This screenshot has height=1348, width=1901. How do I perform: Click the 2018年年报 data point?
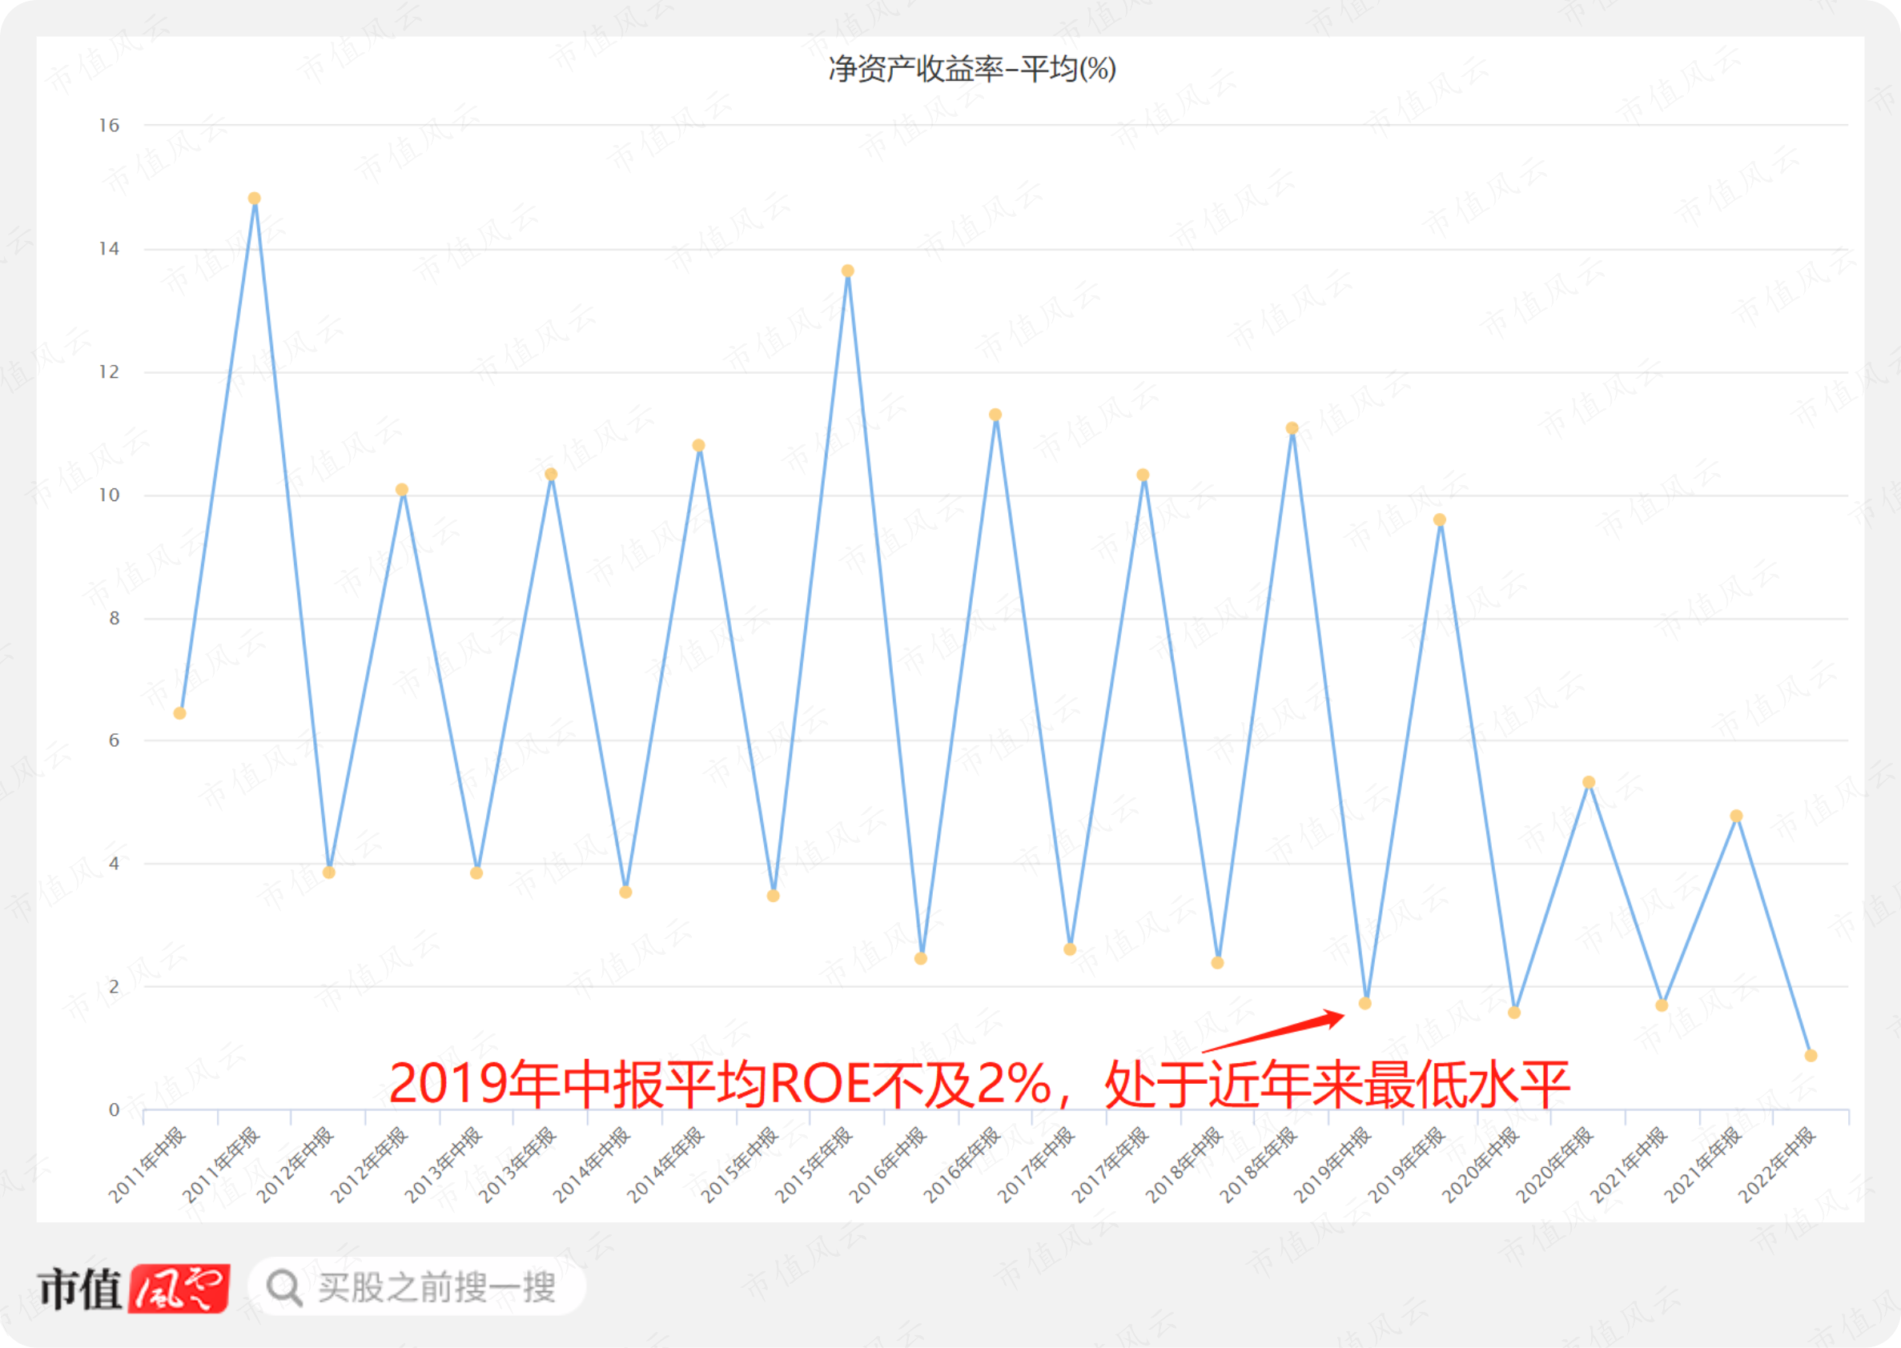point(1292,428)
